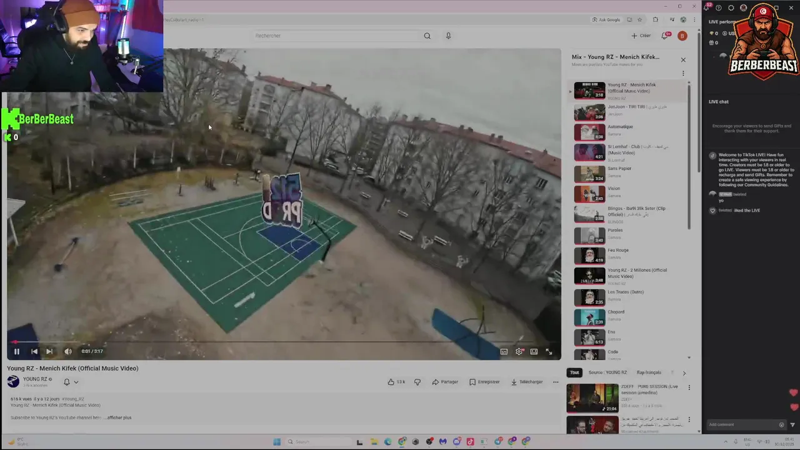Open browser extensions puzzle icon
The image size is (800, 450).
[x=655, y=19]
